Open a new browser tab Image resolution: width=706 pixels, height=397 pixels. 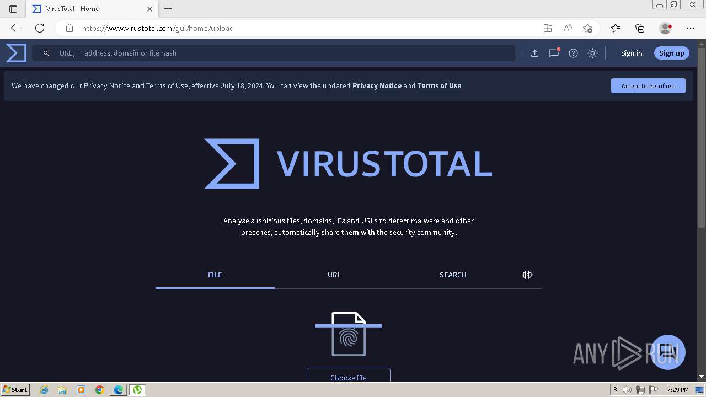pyautogui.click(x=168, y=8)
